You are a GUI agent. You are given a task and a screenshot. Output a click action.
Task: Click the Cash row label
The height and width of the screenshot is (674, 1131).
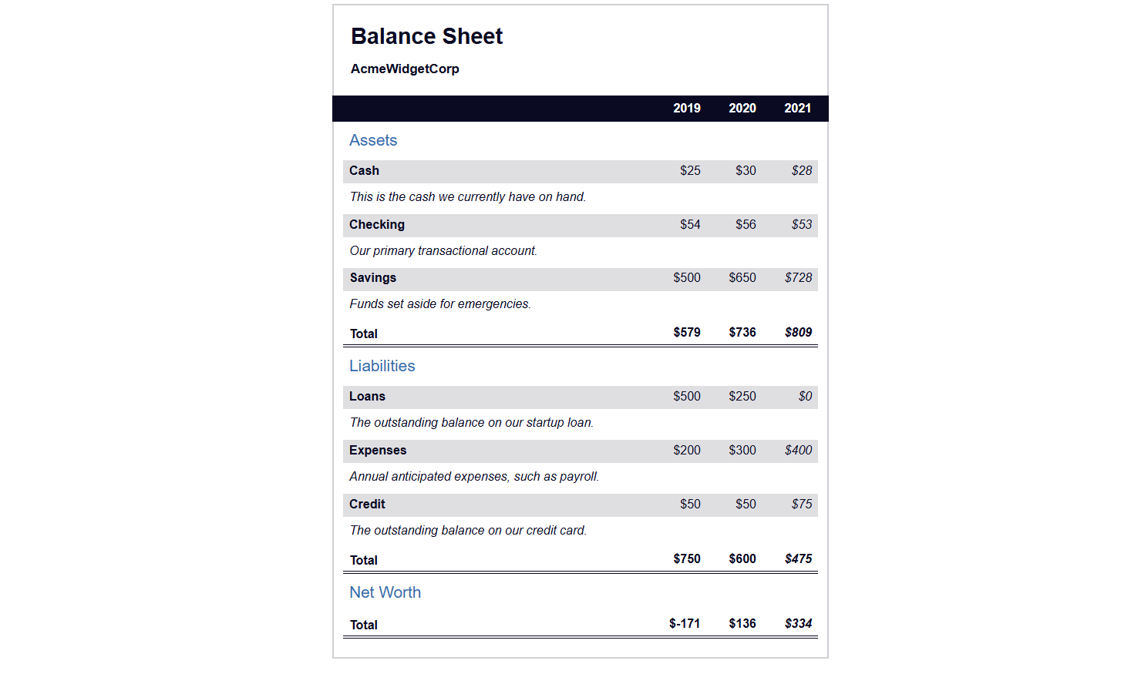click(x=364, y=170)
